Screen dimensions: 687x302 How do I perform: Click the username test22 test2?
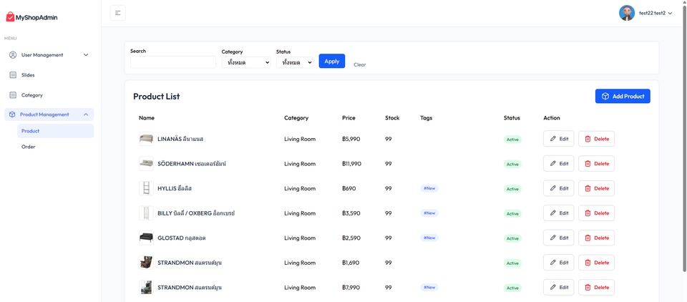[x=653, y=13]
